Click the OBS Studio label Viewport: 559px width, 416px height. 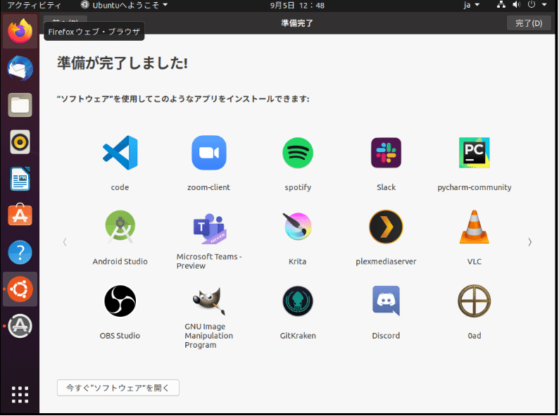[x=120, y=336]
